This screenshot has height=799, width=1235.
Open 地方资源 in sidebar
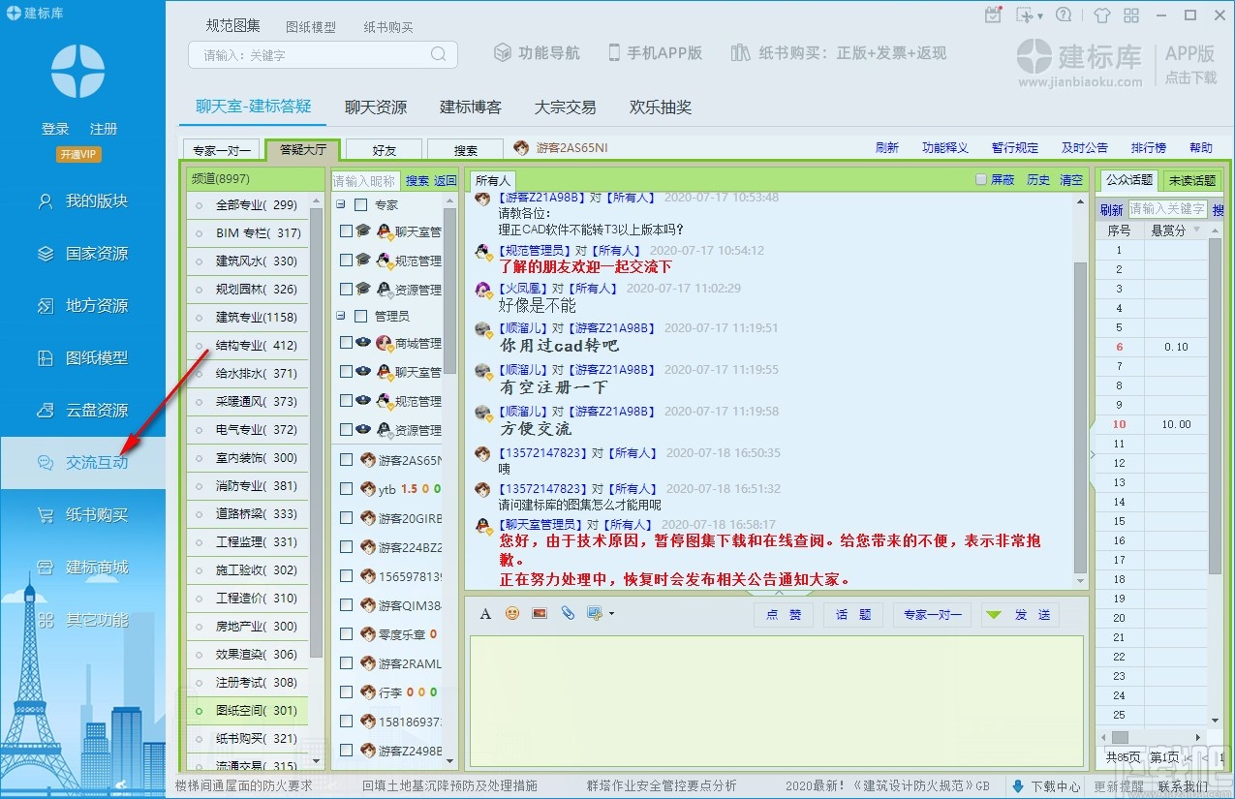coord(82,306)
